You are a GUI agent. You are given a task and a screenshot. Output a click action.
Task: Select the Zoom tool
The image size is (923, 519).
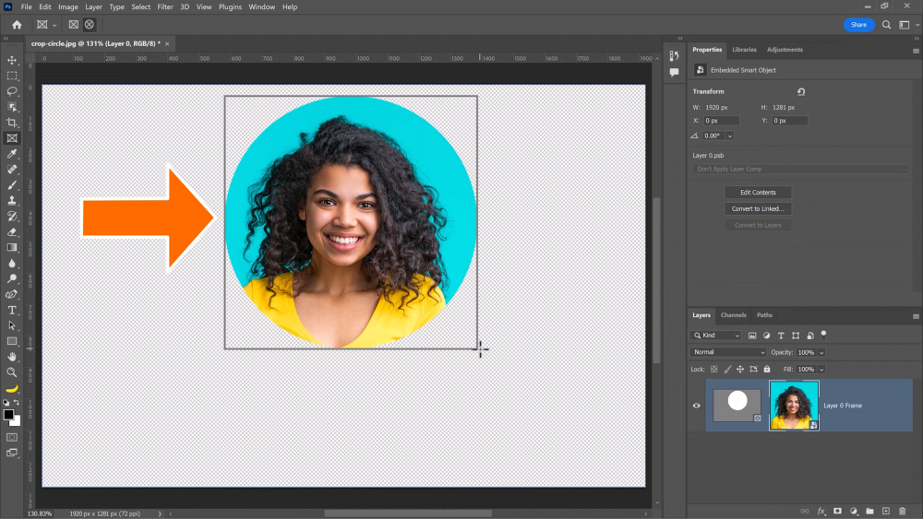[12, 372]
